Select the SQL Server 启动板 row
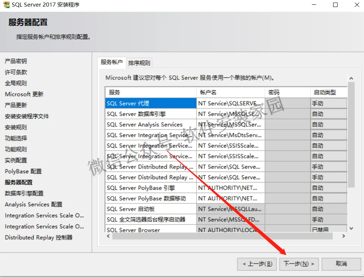The image size is (364, 278). point(151,209)
